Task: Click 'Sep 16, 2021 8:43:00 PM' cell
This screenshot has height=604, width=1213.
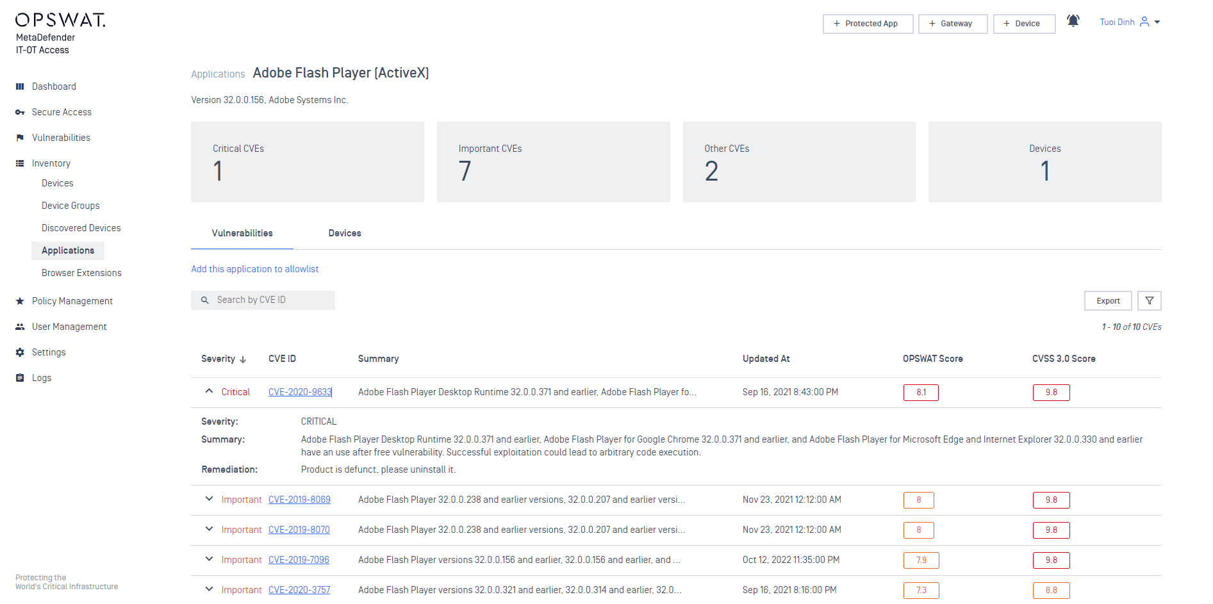Action: point(790,392)
